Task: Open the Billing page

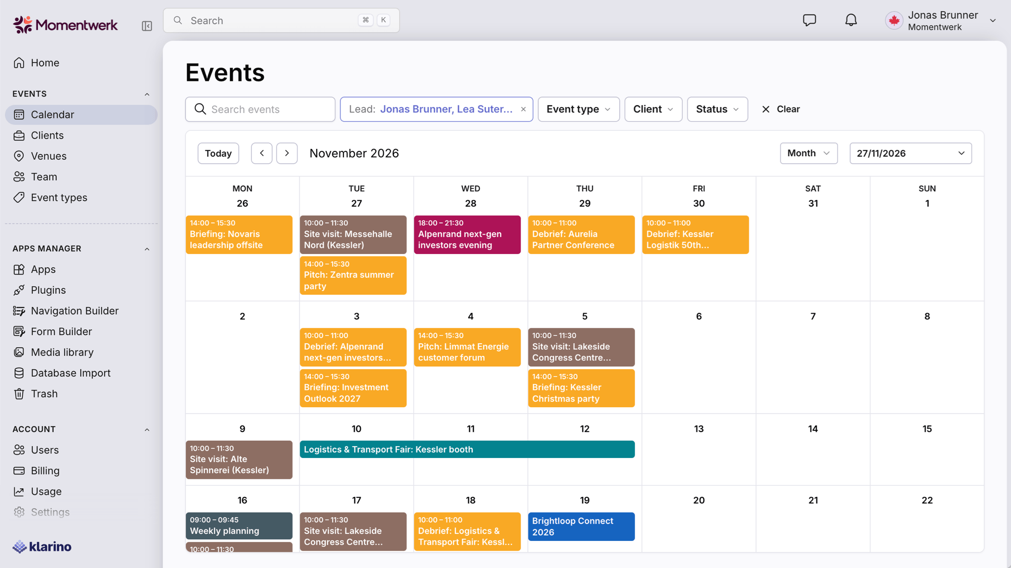Action: (81, 470)
